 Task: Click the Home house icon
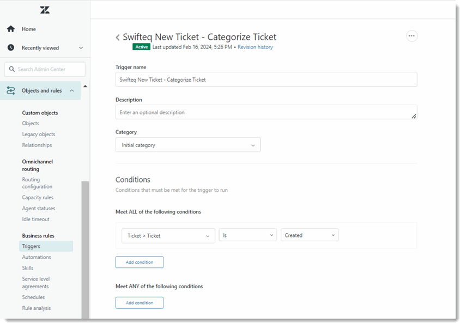(x=11, y=29)
